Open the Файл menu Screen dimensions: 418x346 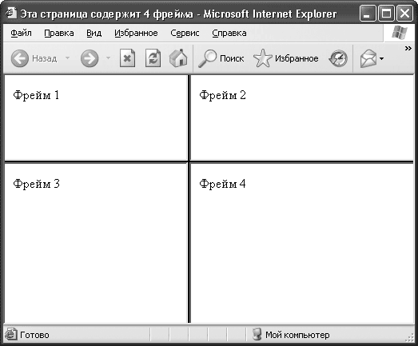point(21,33)
